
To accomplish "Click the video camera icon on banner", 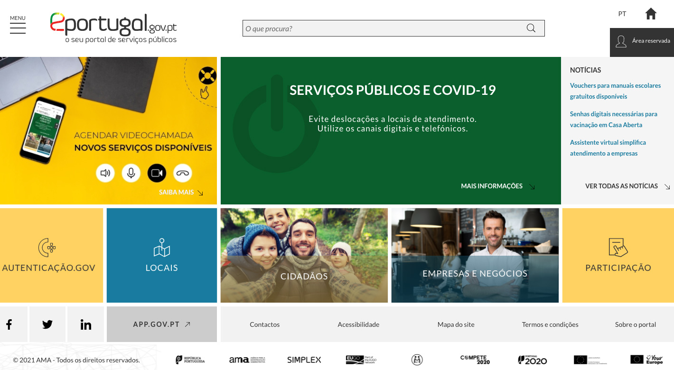I will click(x=157, y=173).
